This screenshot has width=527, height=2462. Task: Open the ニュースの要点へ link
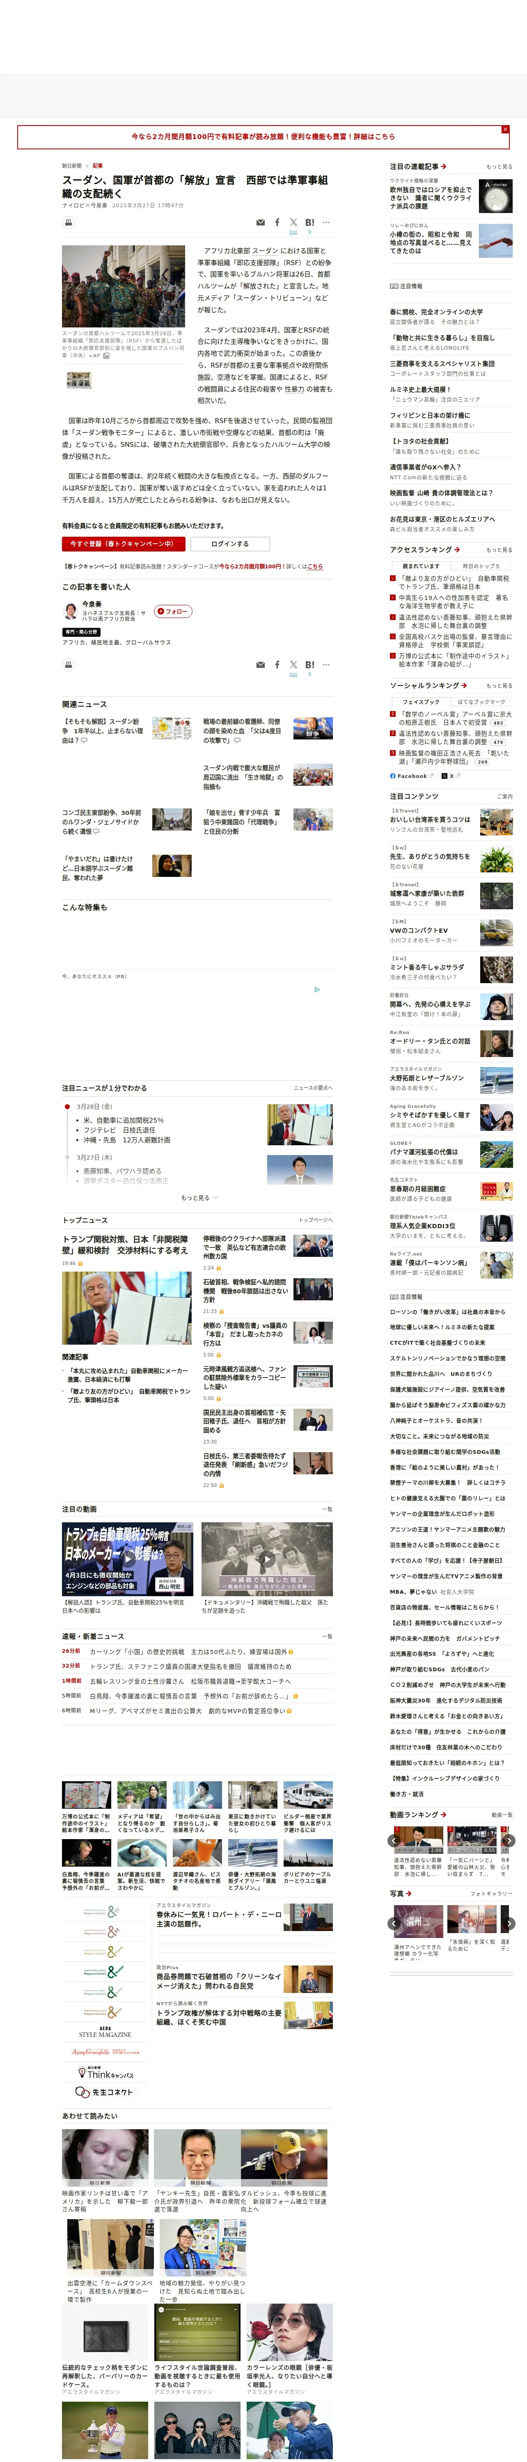click(x=313, y=1088)
